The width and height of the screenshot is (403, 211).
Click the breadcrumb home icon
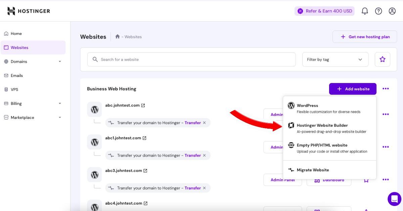pos(118,37)
